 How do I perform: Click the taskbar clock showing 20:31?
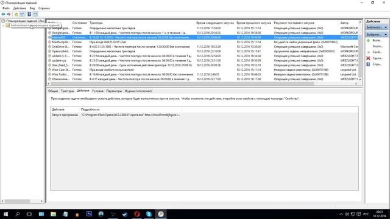point(379,214)
